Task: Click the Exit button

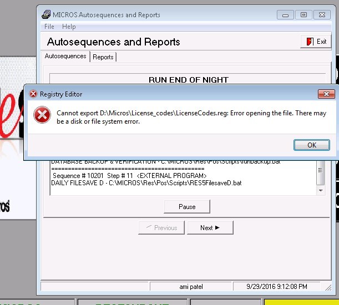Action: [316, 41]
